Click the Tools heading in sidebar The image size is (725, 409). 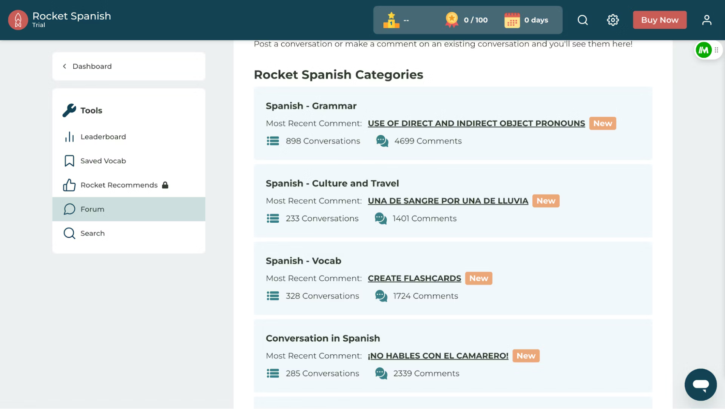coord(91,111)
